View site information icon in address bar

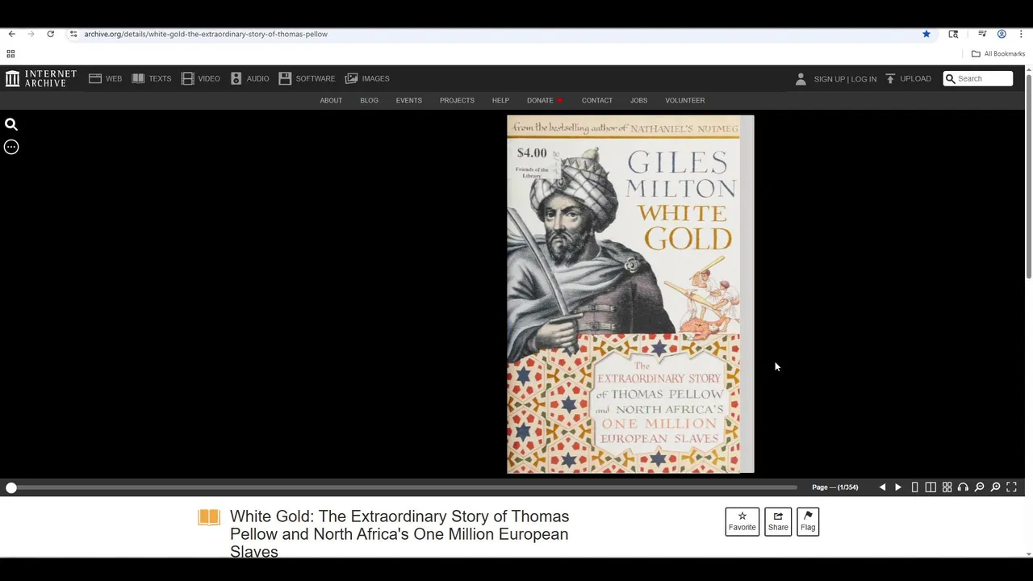73,34
